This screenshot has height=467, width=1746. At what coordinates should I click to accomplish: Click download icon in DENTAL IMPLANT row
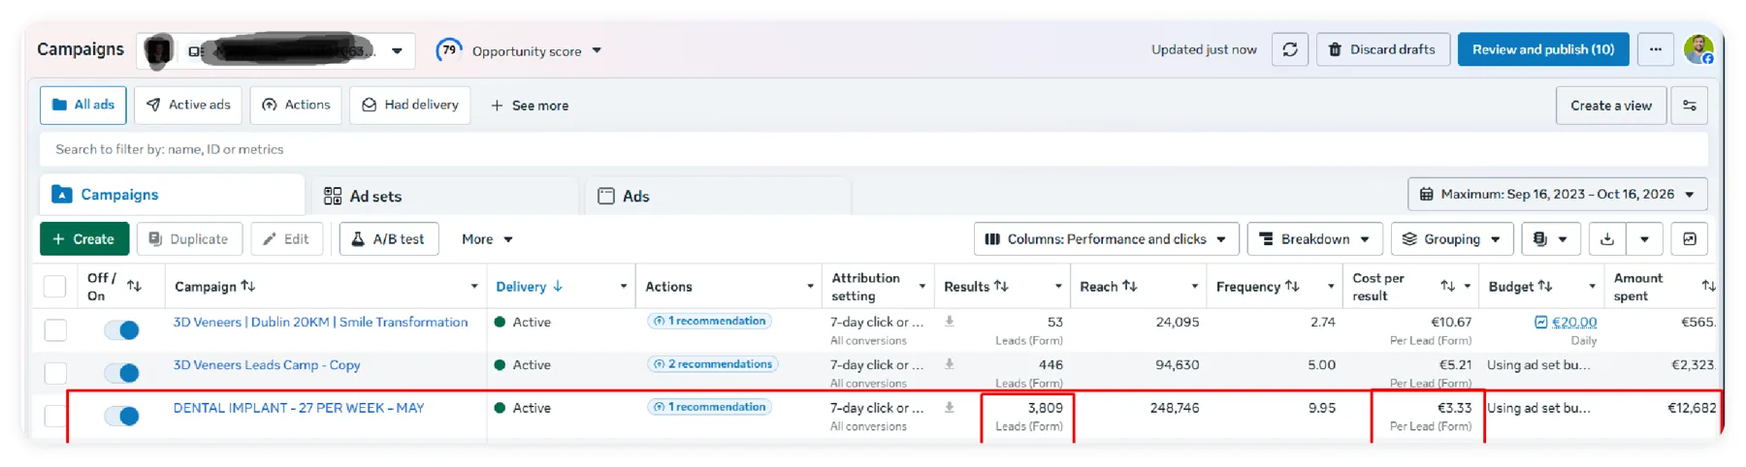point(950,408)
